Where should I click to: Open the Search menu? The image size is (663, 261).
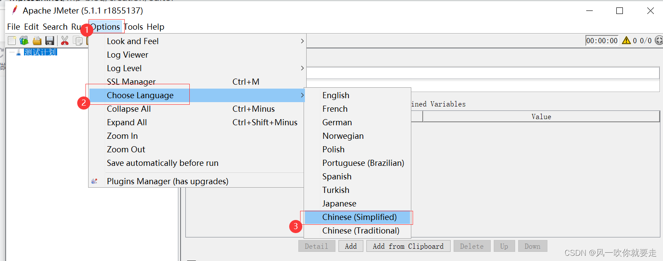55,27
